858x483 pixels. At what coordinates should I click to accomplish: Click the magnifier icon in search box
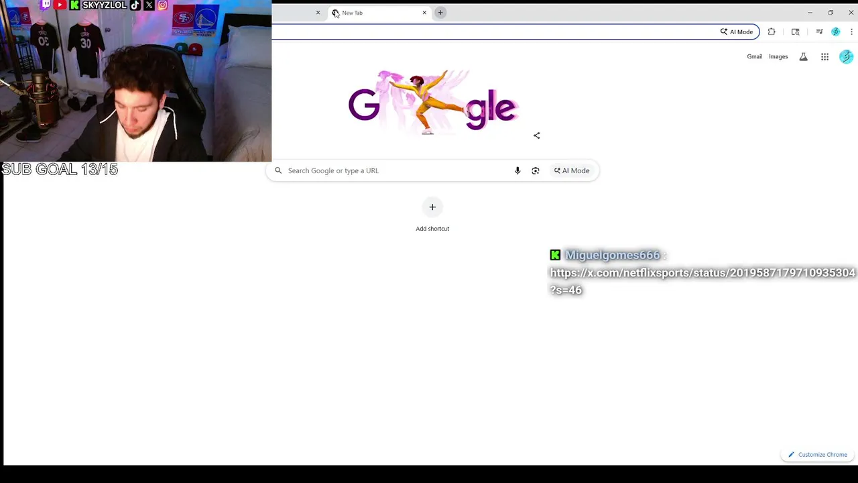[278, 170]
